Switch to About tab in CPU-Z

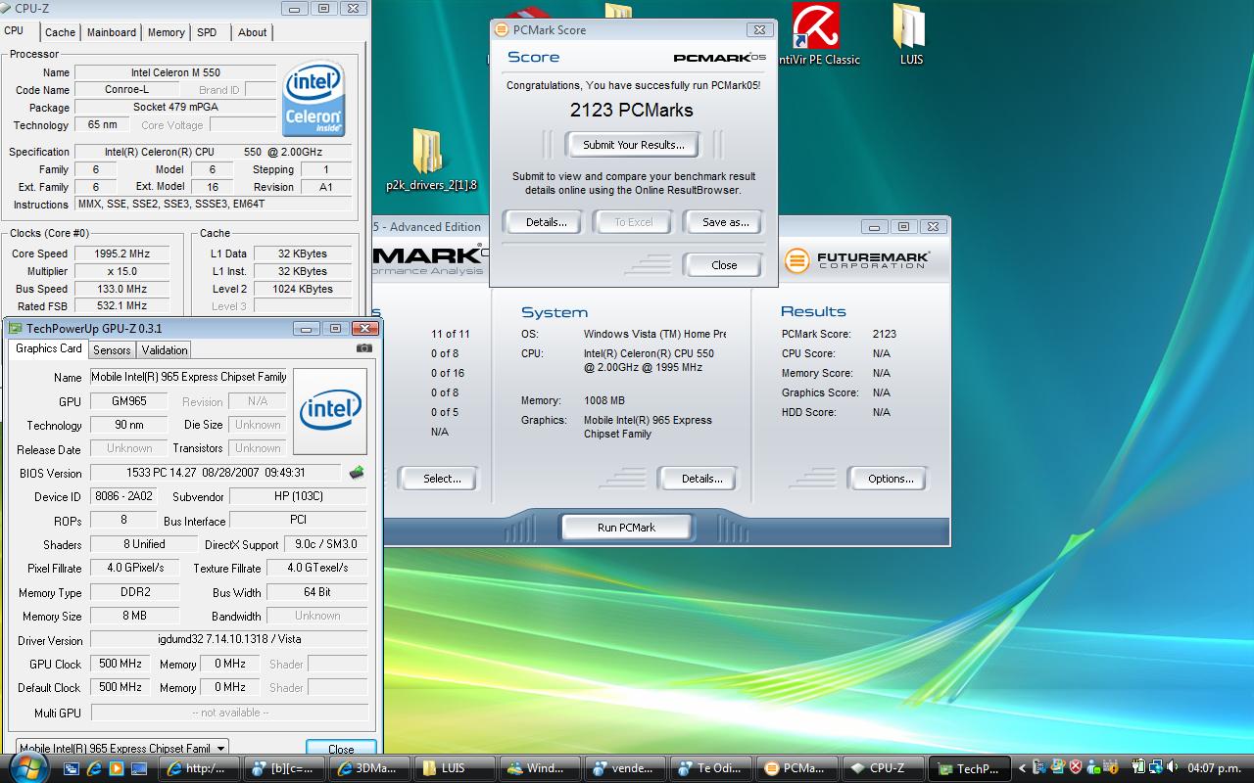[252, 32]
